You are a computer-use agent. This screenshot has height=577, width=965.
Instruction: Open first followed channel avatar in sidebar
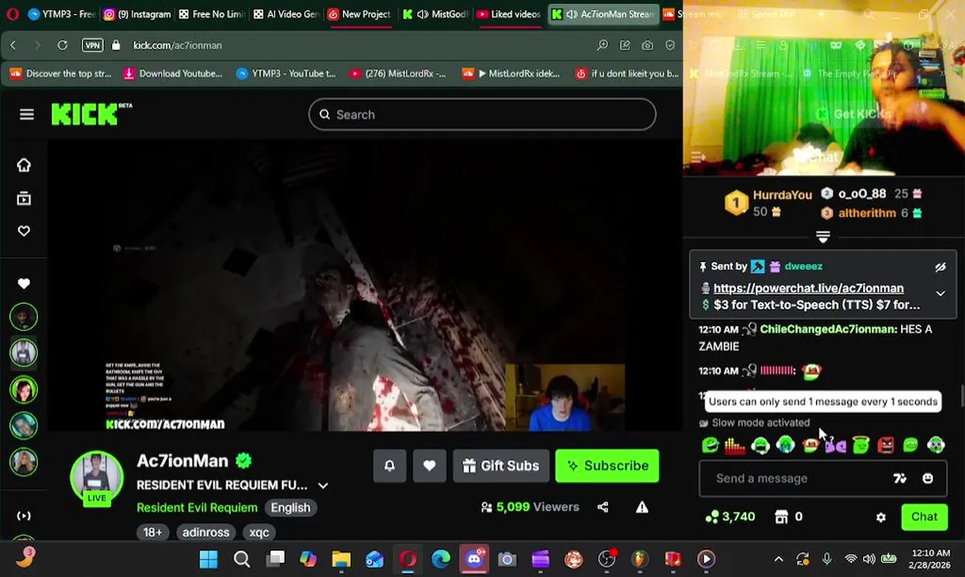coord(24,317)
